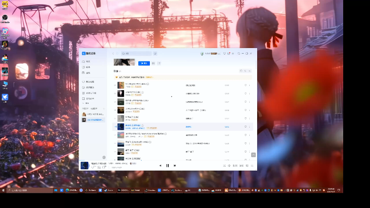
Task: Open the Windows Start menu
Action: click(3, 190)
